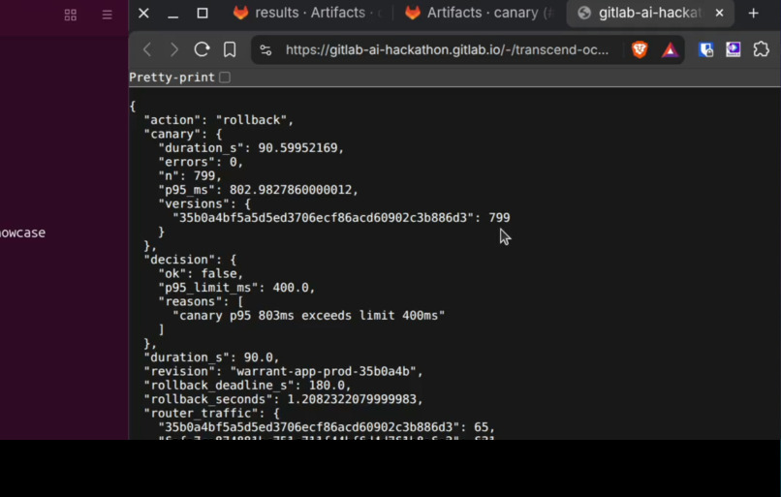781x497 pixels.
Task: Open the blue shield lock extension
Action: coord(706,49)
